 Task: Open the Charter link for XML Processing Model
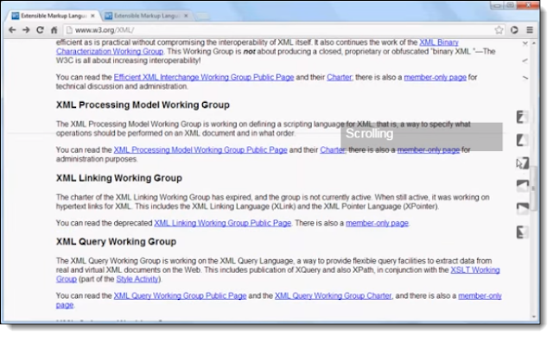(333, 149)
